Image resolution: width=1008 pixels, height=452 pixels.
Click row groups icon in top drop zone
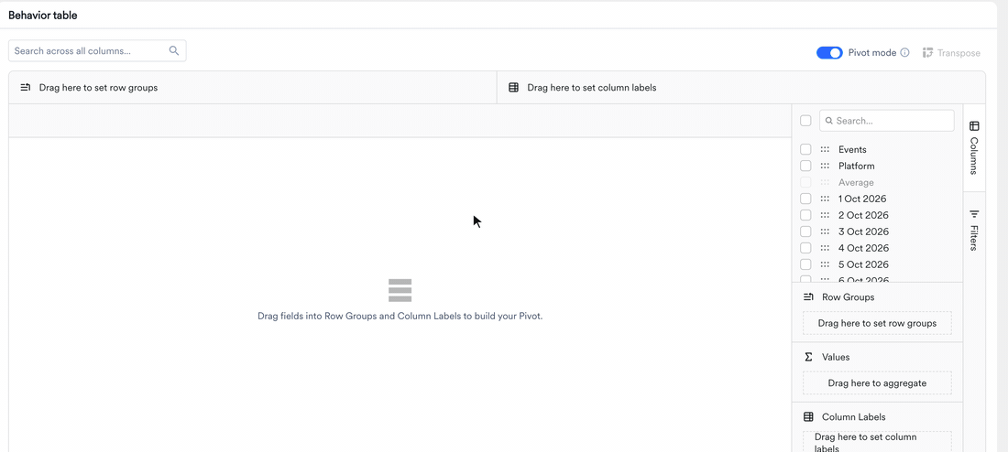pyautogui.click(x=26, y=87)
